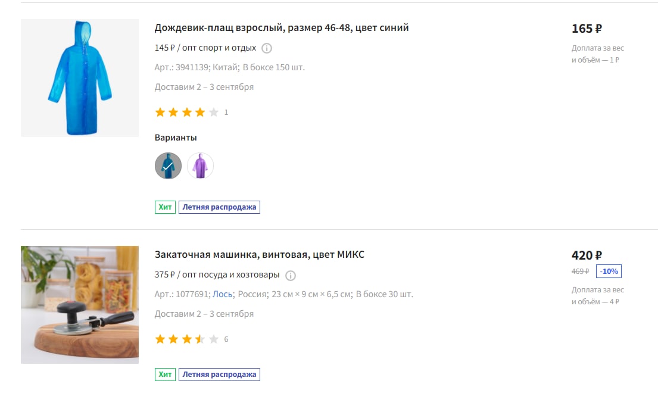This screenshot has height=393, width=658.
Task: Open the blue raincoat product image
Action: tap(80, 77)
